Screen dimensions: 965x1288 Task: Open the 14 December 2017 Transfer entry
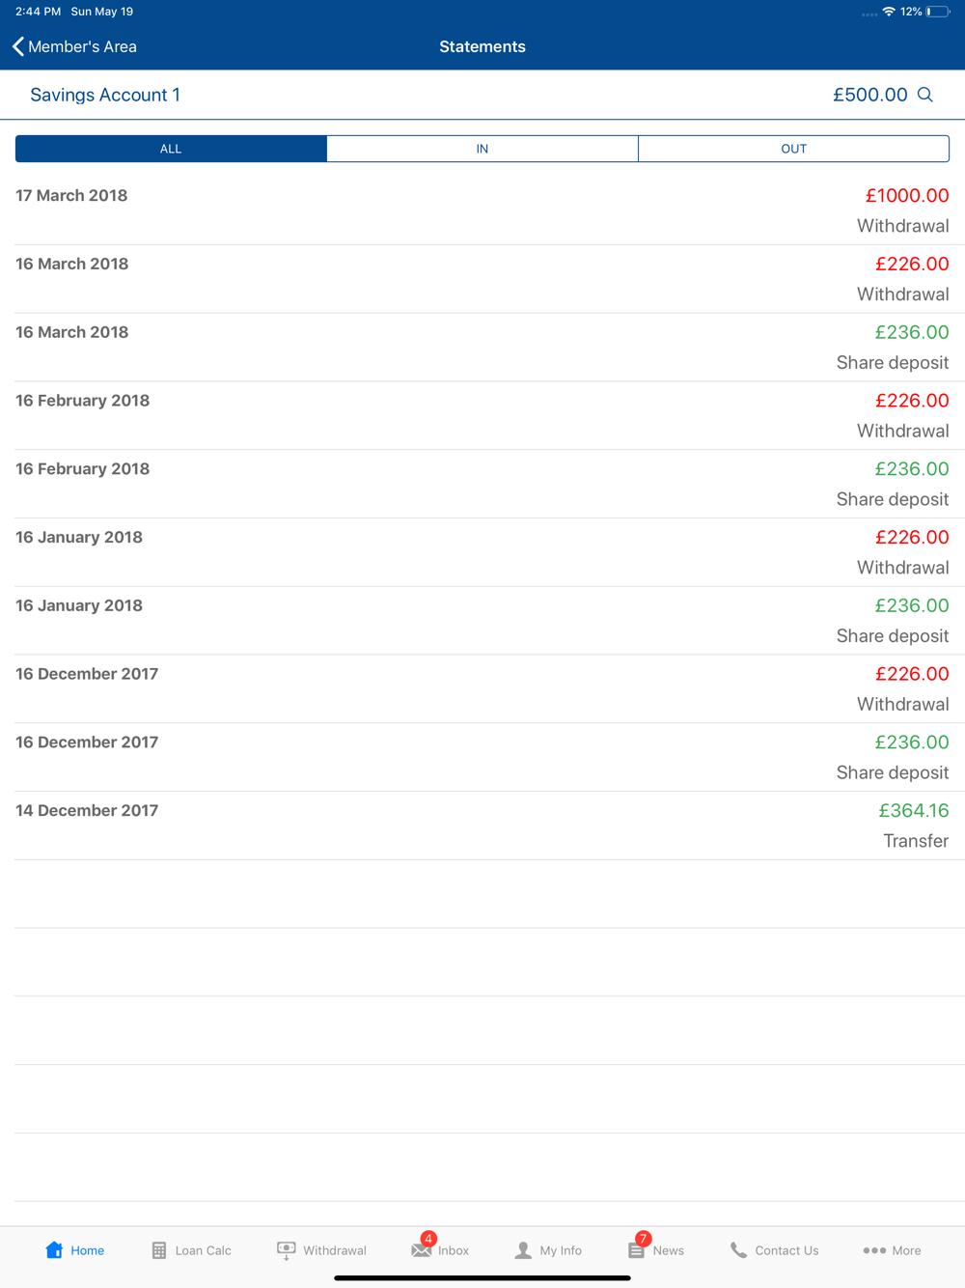tap(482, 826)
